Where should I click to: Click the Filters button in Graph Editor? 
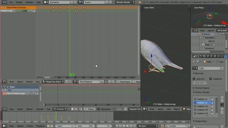click(89, 109)
